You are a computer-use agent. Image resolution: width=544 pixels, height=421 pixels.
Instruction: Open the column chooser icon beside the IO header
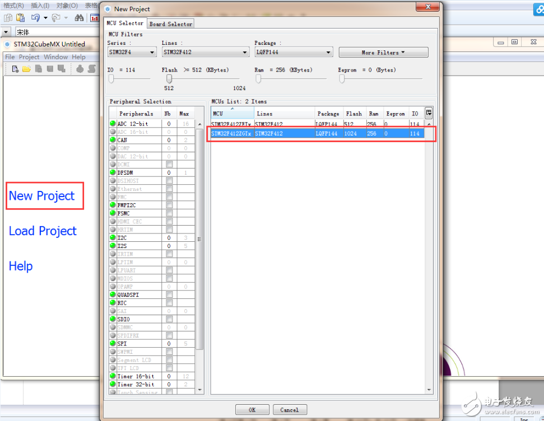429,113
